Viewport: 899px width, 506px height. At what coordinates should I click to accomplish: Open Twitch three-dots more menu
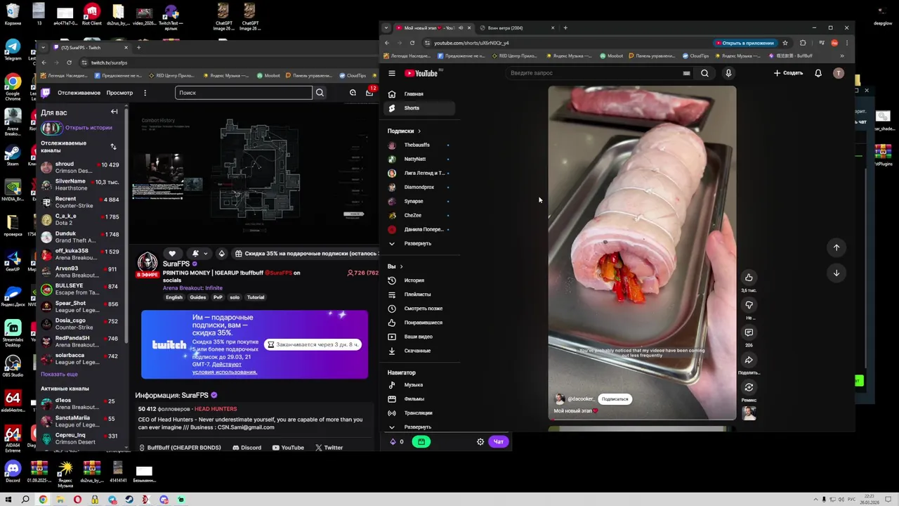[145, 93]
